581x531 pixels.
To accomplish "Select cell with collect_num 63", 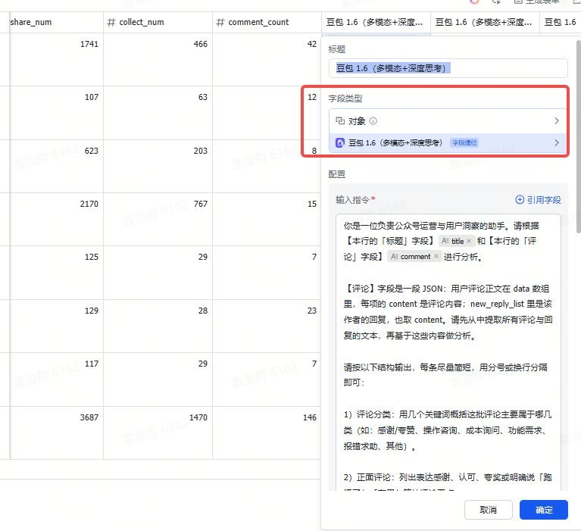I will [158, 113].
